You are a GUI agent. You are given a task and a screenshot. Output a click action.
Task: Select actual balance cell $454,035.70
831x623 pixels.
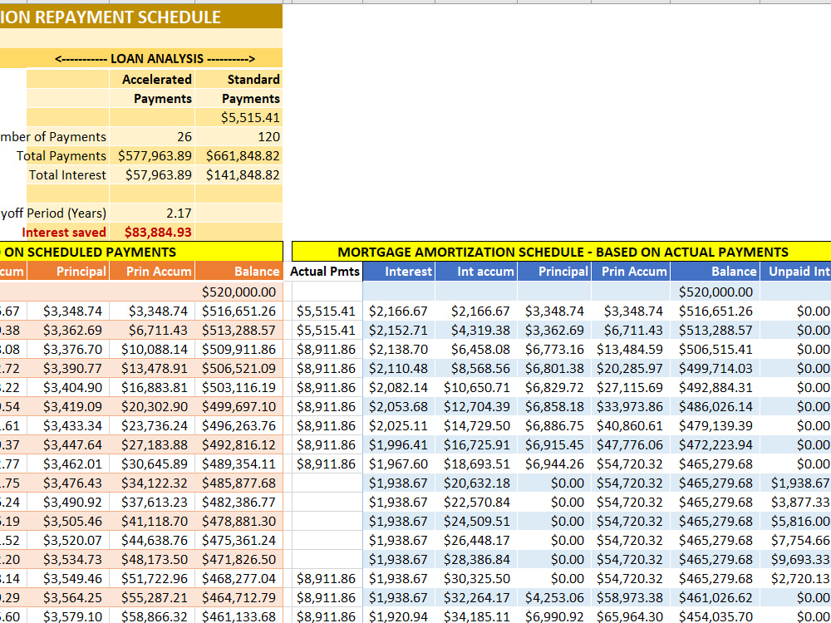click(x=715, y=616)
